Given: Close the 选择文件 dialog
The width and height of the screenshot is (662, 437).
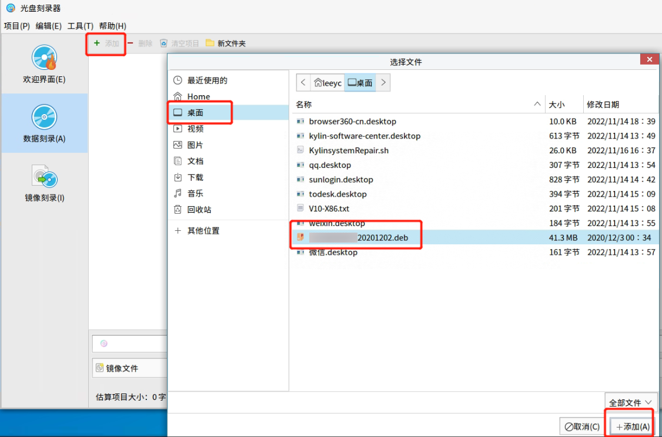Looking at the screenshot, I should pos(649,59).
